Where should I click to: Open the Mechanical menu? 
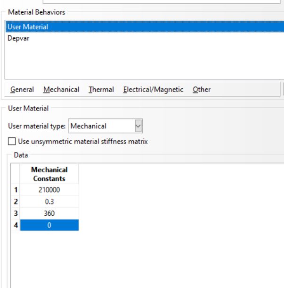[x=61, y=90]
